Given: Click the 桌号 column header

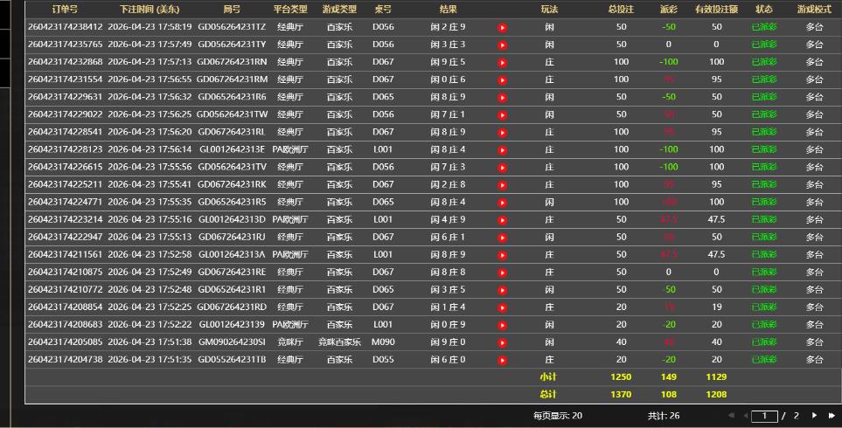Looking at the screenshot, I should [x=383, y=9].
